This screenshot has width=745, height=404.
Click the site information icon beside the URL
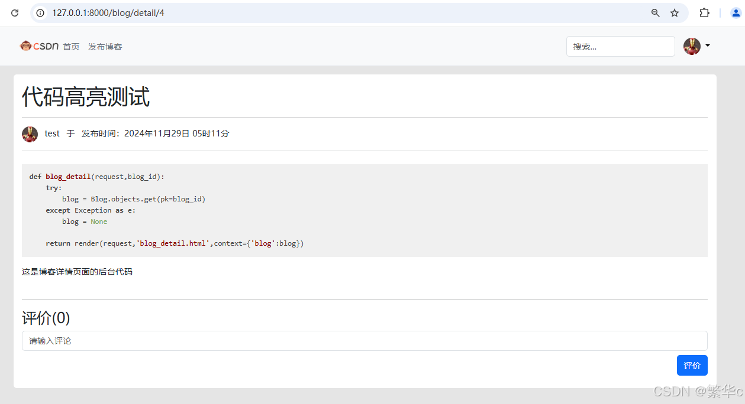point(39,12)
